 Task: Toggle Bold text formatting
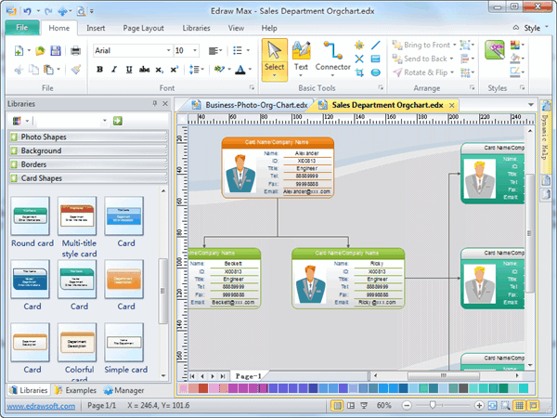(99, 70)
